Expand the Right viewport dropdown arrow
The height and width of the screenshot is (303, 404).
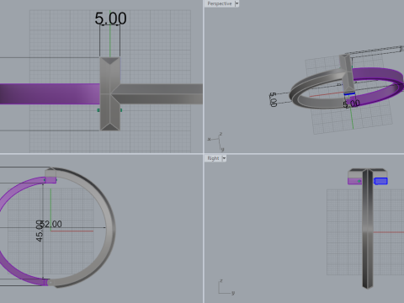coord(224,158)
